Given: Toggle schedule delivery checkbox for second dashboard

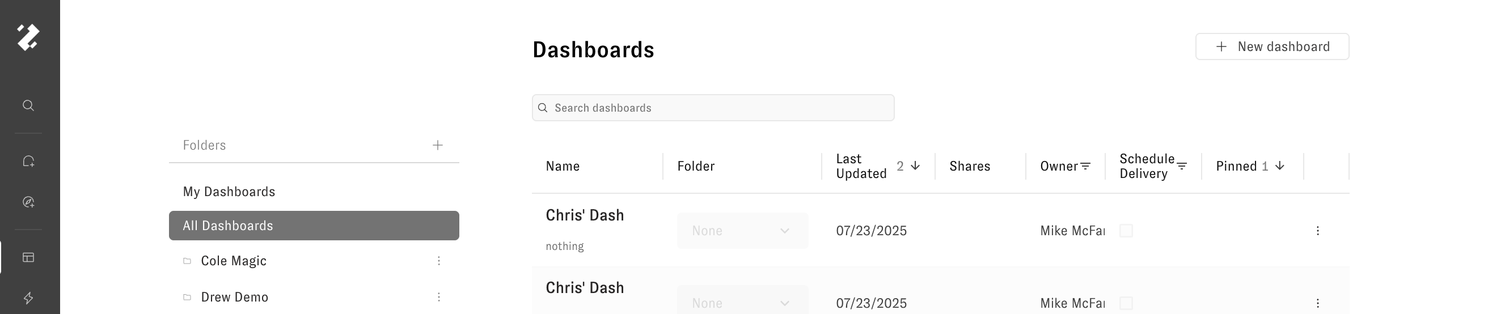Looking at the screenshot, I should click(x=1126, y=303).
